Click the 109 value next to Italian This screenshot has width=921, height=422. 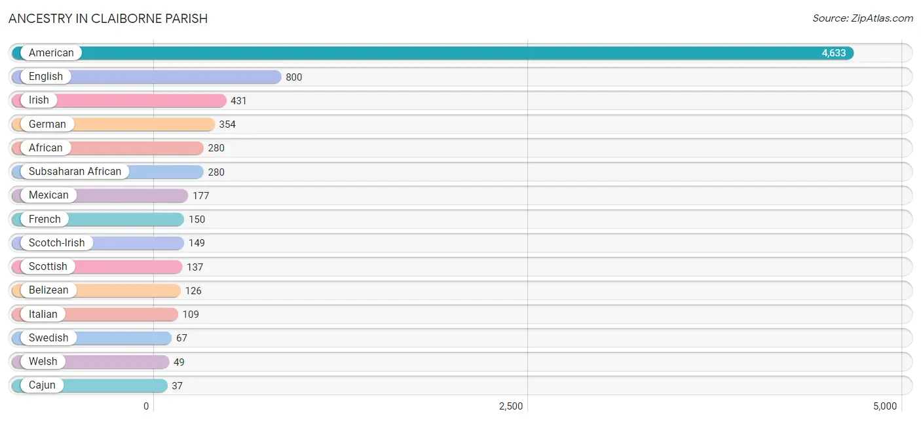tap(191, 315)
